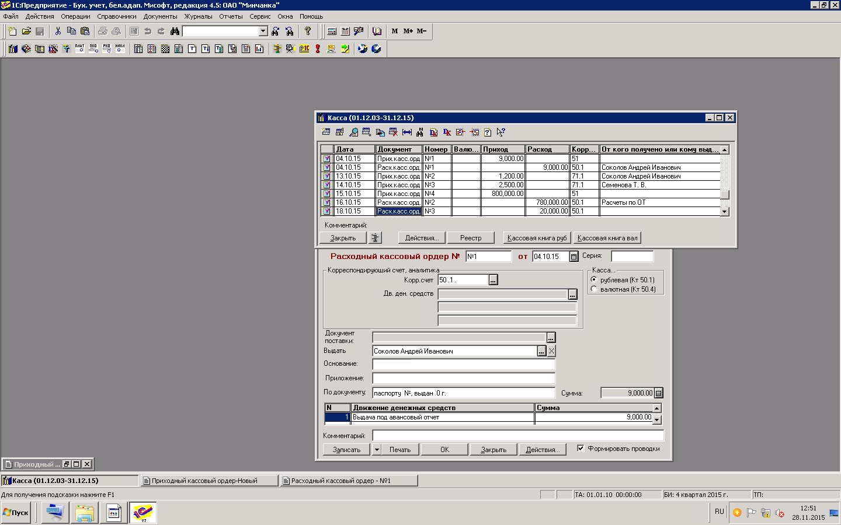
Task: Click the Печать button in order form
Action: [400, 450]
